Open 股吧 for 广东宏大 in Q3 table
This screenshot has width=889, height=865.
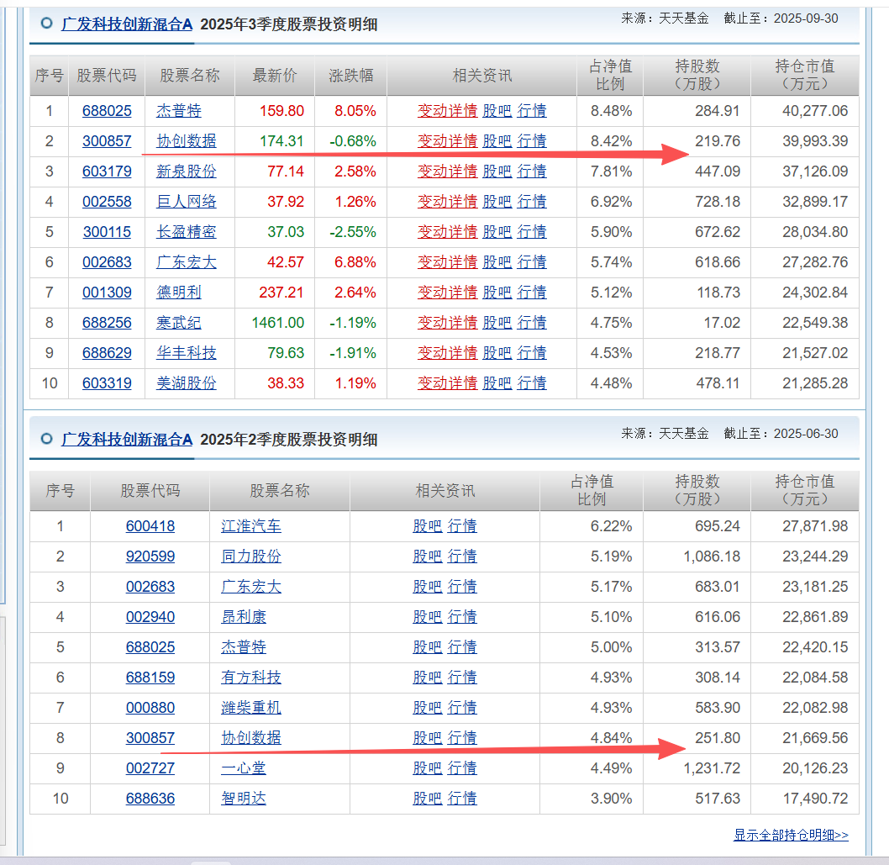497,262
